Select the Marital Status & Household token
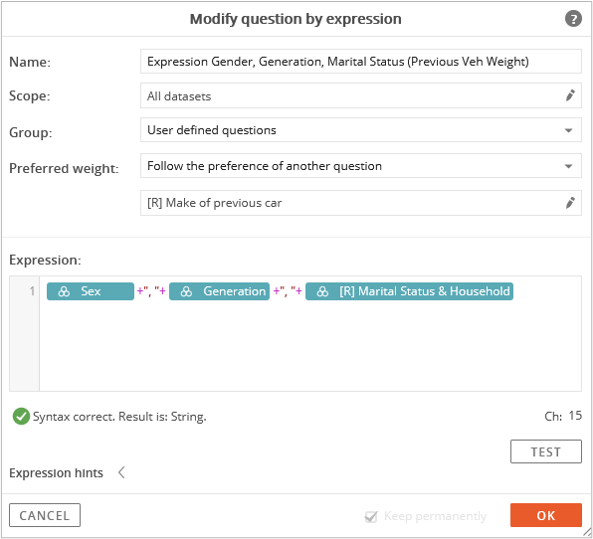 pyautogui.click(x=409, y=291)
